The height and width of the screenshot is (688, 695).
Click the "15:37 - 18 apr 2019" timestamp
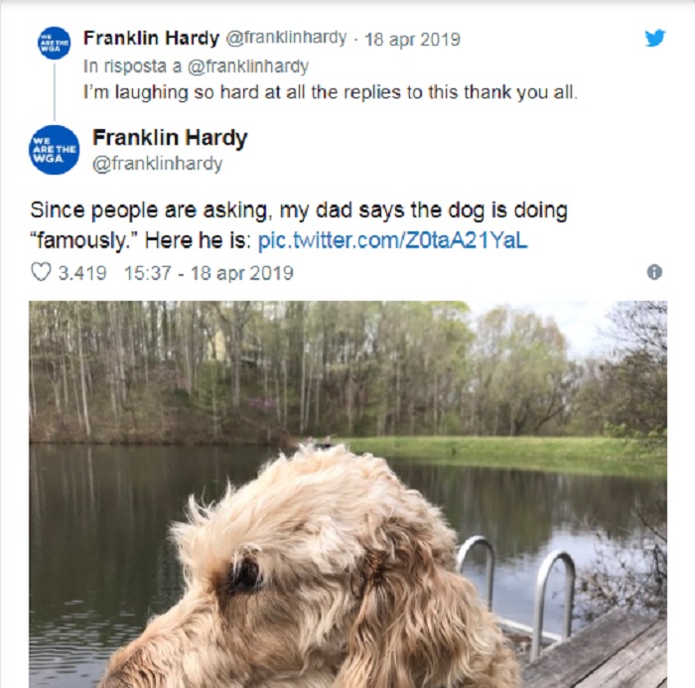208,272
